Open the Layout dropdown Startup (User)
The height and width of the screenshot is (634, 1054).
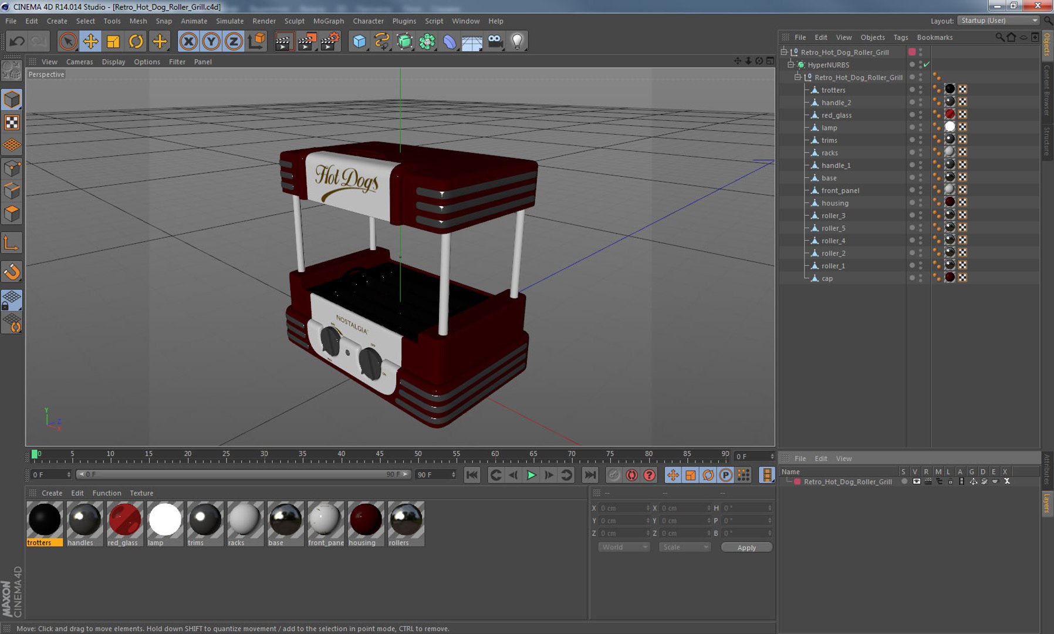tap(998, 21)
